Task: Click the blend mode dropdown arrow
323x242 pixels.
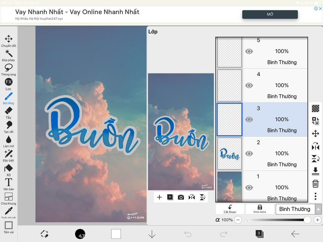Action: (318, 209)
